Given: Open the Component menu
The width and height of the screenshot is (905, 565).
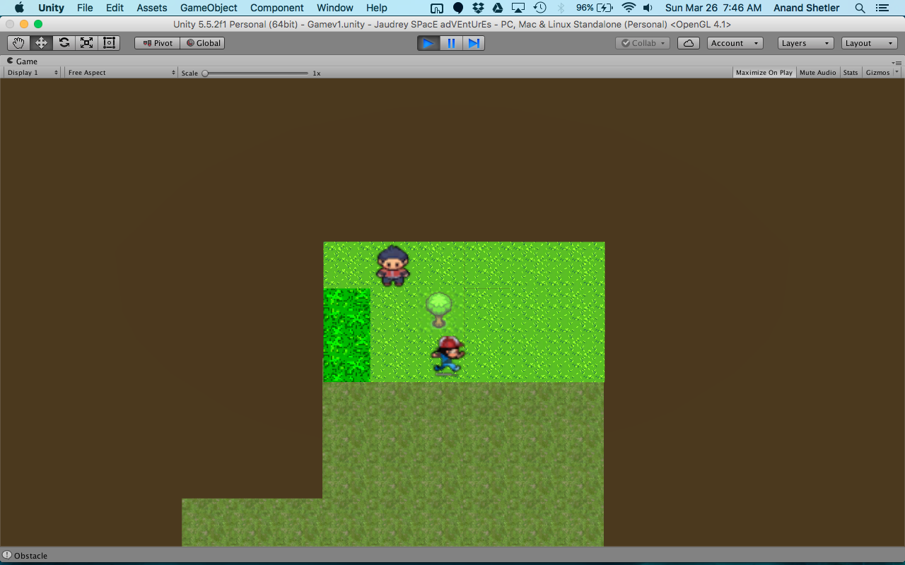Looking at the screenshot, I should click(277, 8).
